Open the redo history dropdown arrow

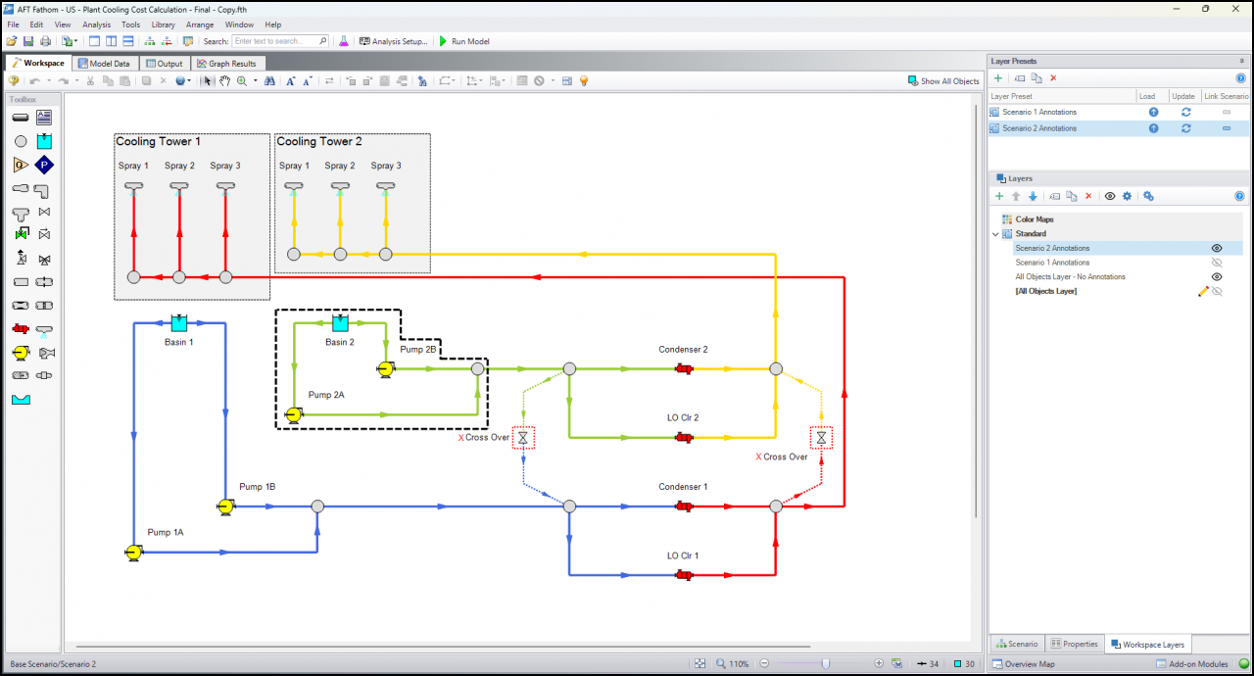point(76,81)
